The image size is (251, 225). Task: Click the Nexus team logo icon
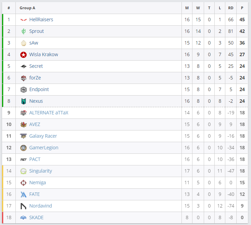click(23, 101)
